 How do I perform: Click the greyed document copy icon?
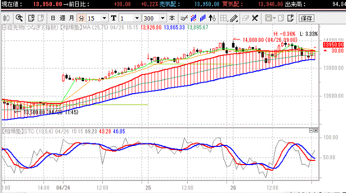coord(281,18)
